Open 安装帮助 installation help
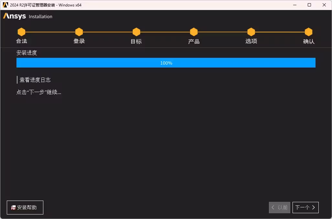 (25, 208)
